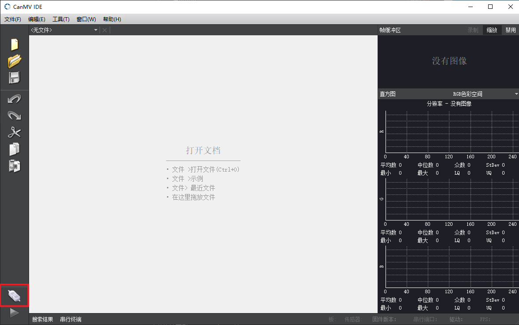
Task: Open a file using the folder icon
Action: [14, 61]
